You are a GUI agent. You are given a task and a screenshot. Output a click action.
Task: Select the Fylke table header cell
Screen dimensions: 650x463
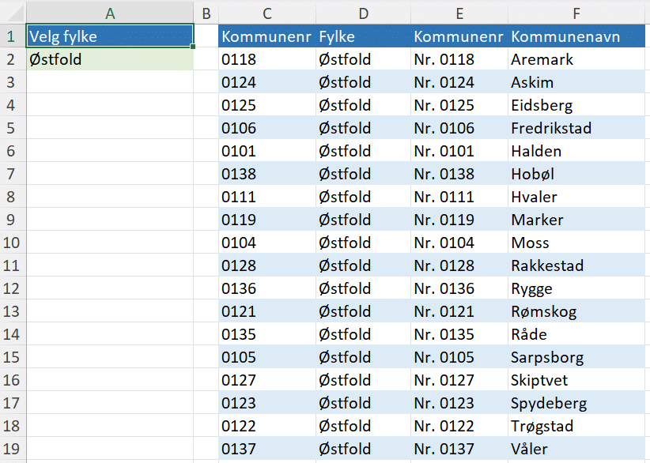[x=363, y=36]
